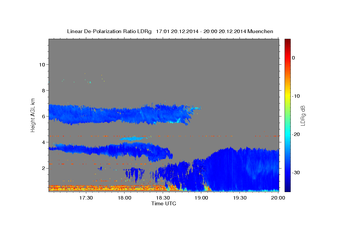345x230 pixels.
Task: Click the 19:30 time tick label
Action: coord(239,198)
